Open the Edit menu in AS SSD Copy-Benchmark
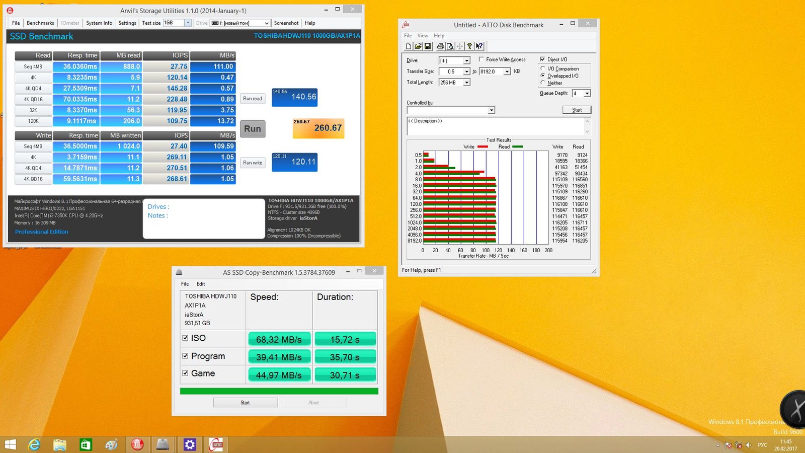805x453 pixels. pos(201,284)
